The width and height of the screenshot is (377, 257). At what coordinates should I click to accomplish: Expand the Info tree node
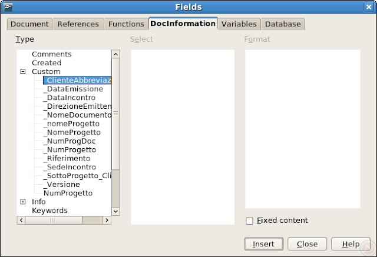tap(23, 202)
